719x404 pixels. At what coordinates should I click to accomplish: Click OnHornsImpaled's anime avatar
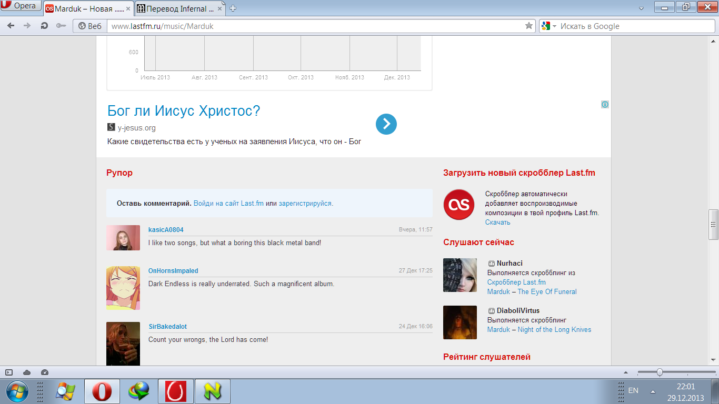pyautogui.click(x=123, y=288)
